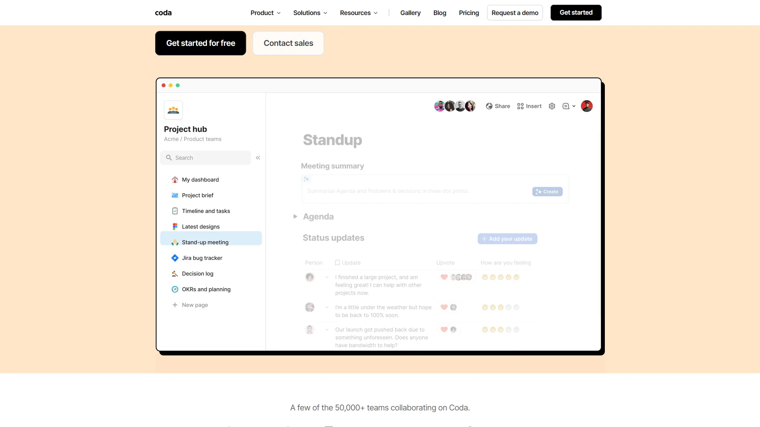Click the "How are you feeling" column header
Image resolution: width=760 pixels, height=427 pixels.
click(506, 263)
